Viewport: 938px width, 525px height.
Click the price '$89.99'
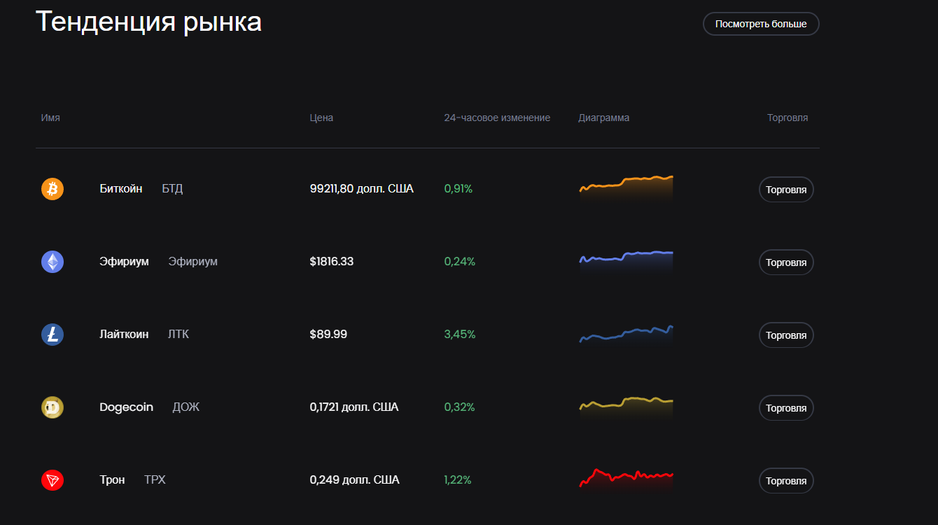[x=328, y=334]
